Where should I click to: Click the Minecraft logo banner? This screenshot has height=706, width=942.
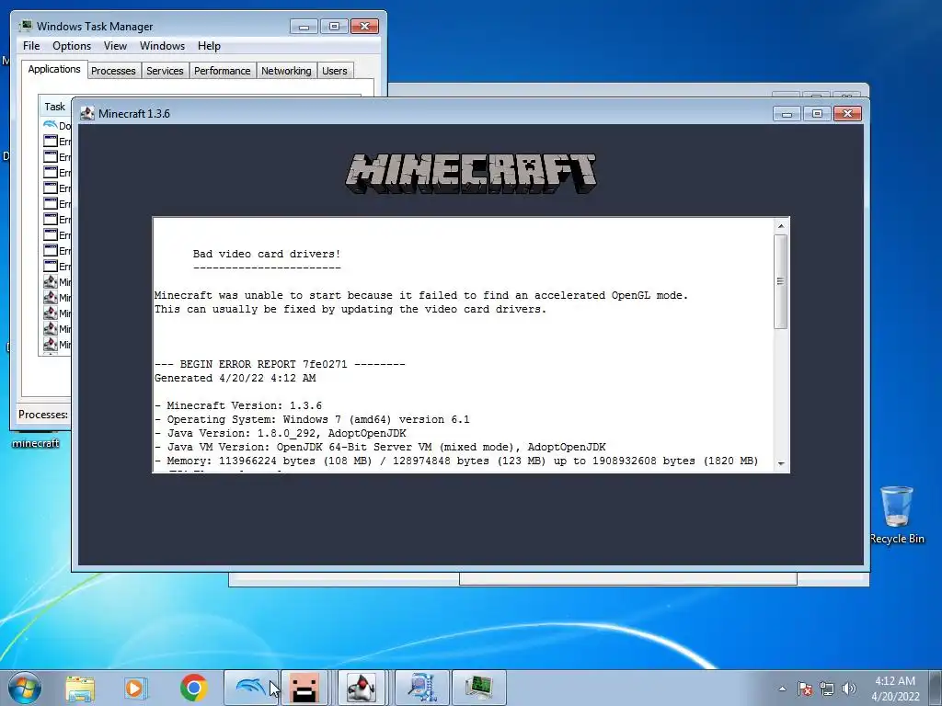point(471,174)
